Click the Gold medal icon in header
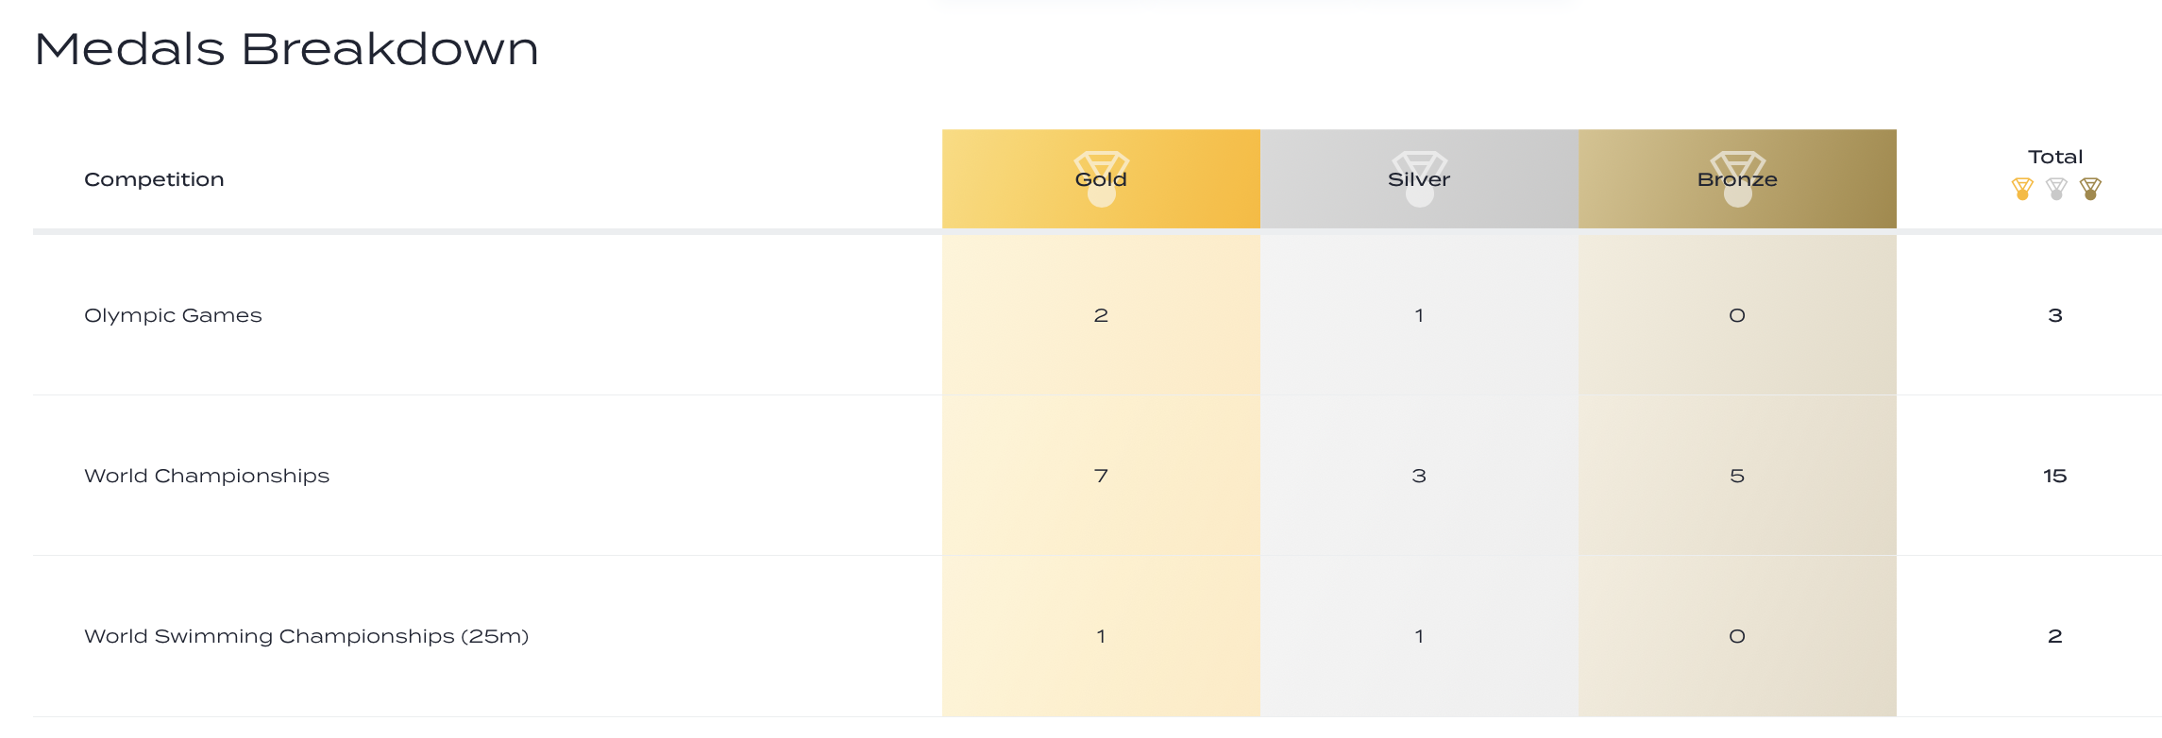Viewport: 2162px width, 738px height. click(1101, 178)
